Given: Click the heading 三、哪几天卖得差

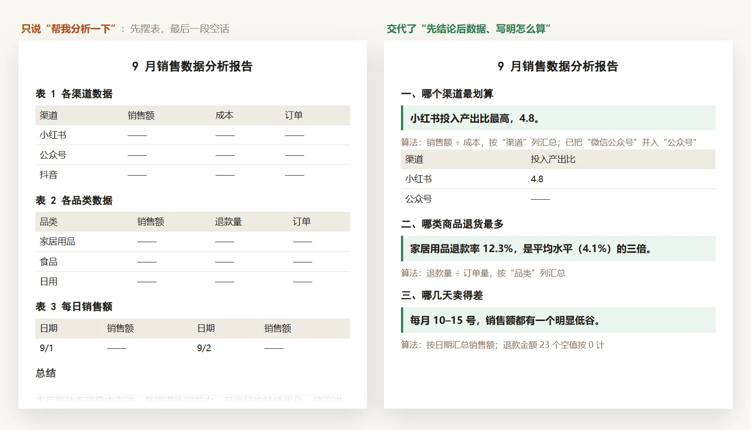Looking at the screenshot, I should 442,295.
